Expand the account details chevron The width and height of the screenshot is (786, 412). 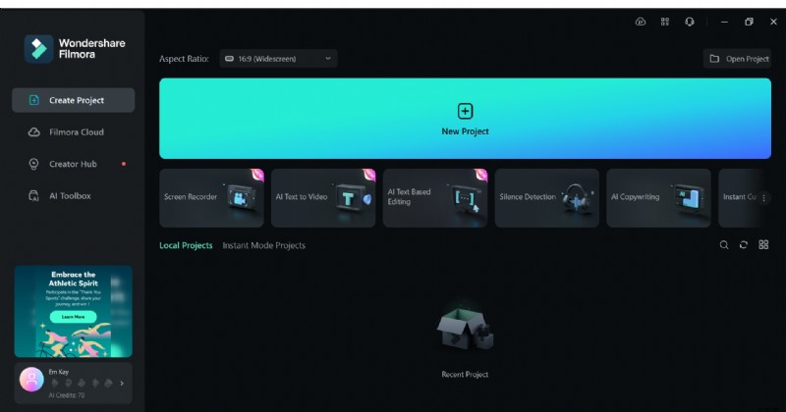(x=122, y=384)
